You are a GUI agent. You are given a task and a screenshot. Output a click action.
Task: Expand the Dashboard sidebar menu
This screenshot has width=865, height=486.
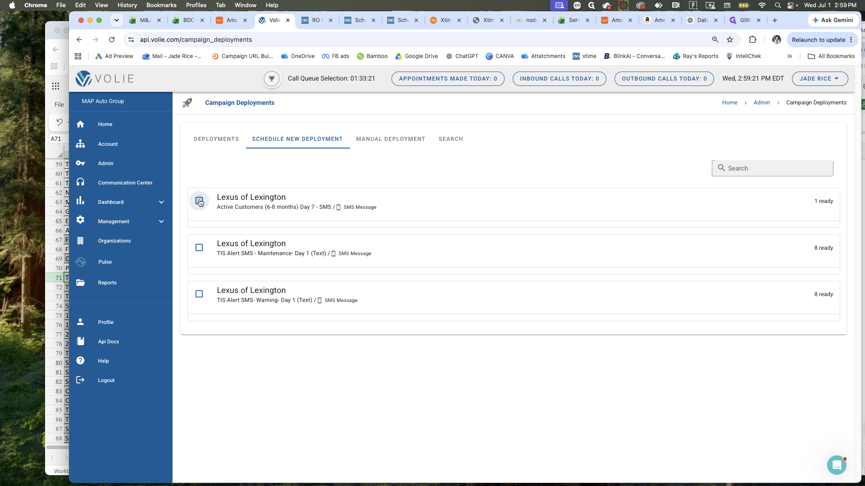pos(161,202)
